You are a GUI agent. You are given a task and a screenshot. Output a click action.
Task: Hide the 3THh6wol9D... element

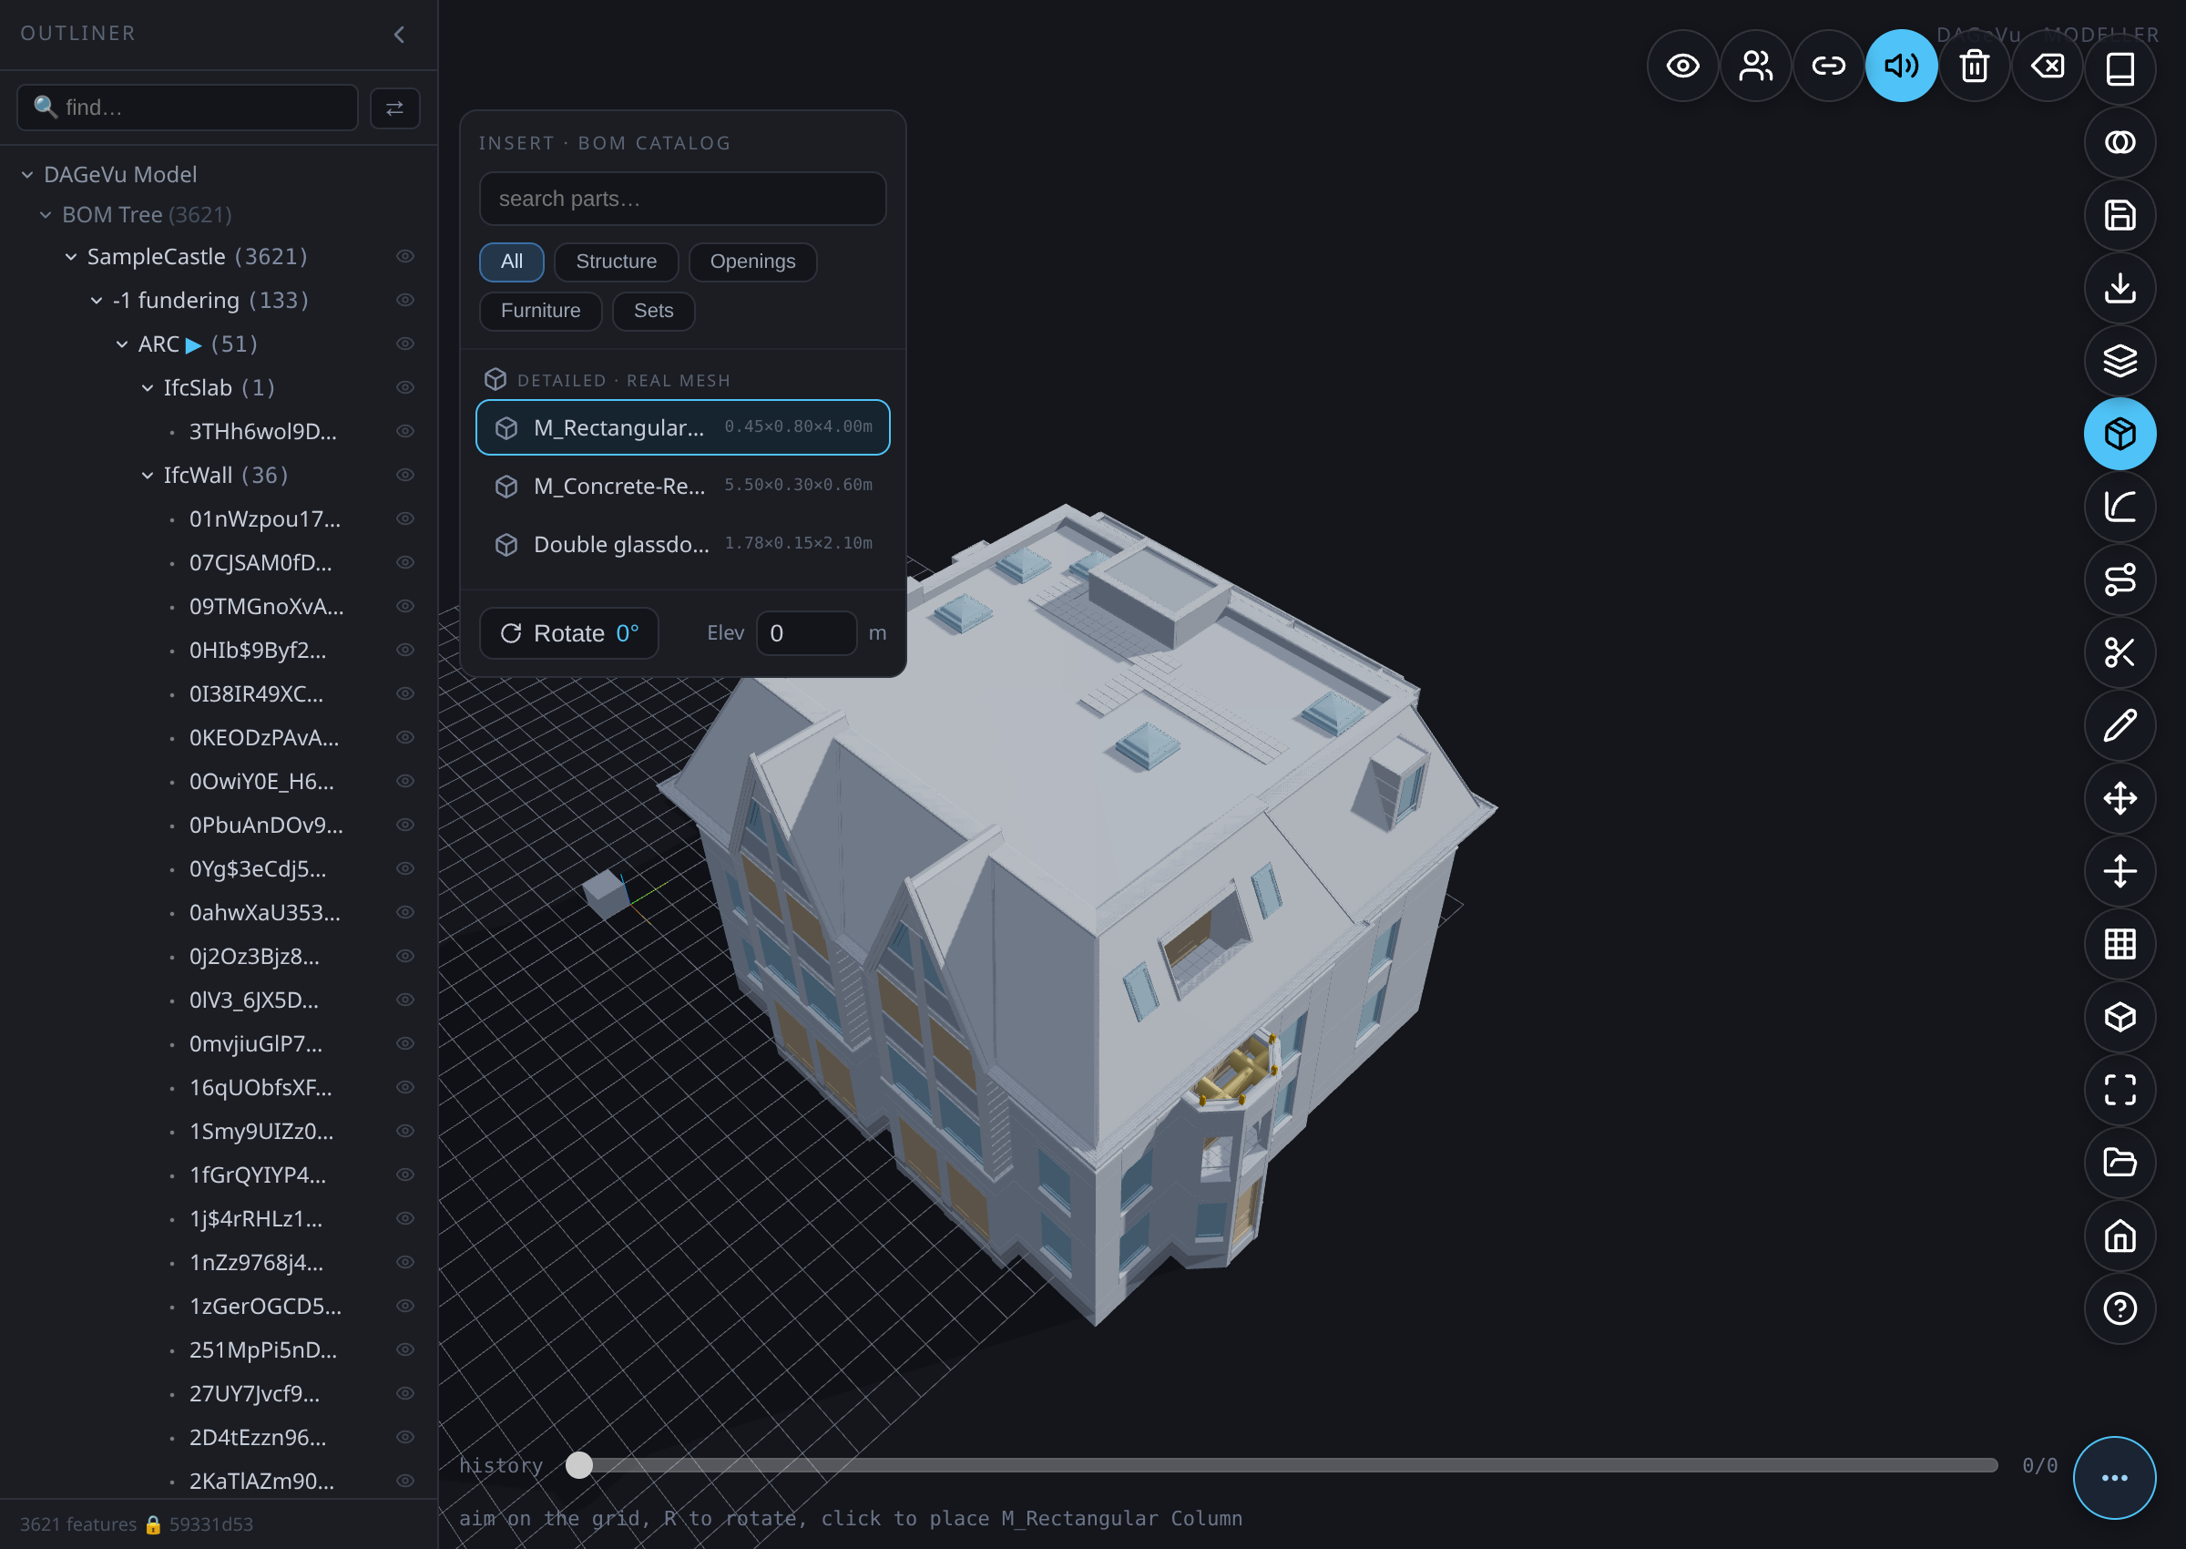pyautogui.click(x=405, y=432)
